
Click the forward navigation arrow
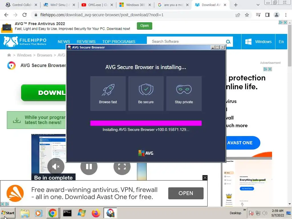click(x=15, y=15)
